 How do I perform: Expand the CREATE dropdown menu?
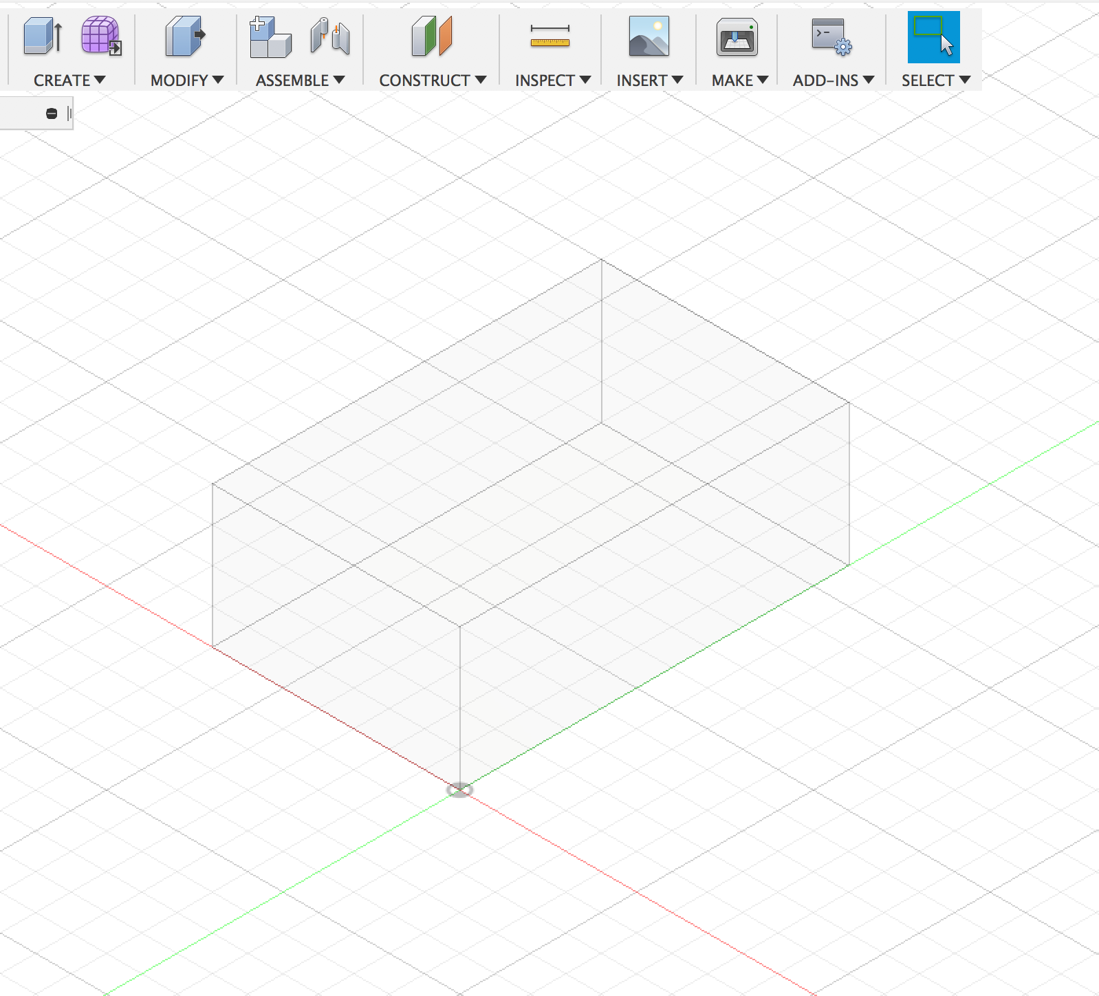69,80
